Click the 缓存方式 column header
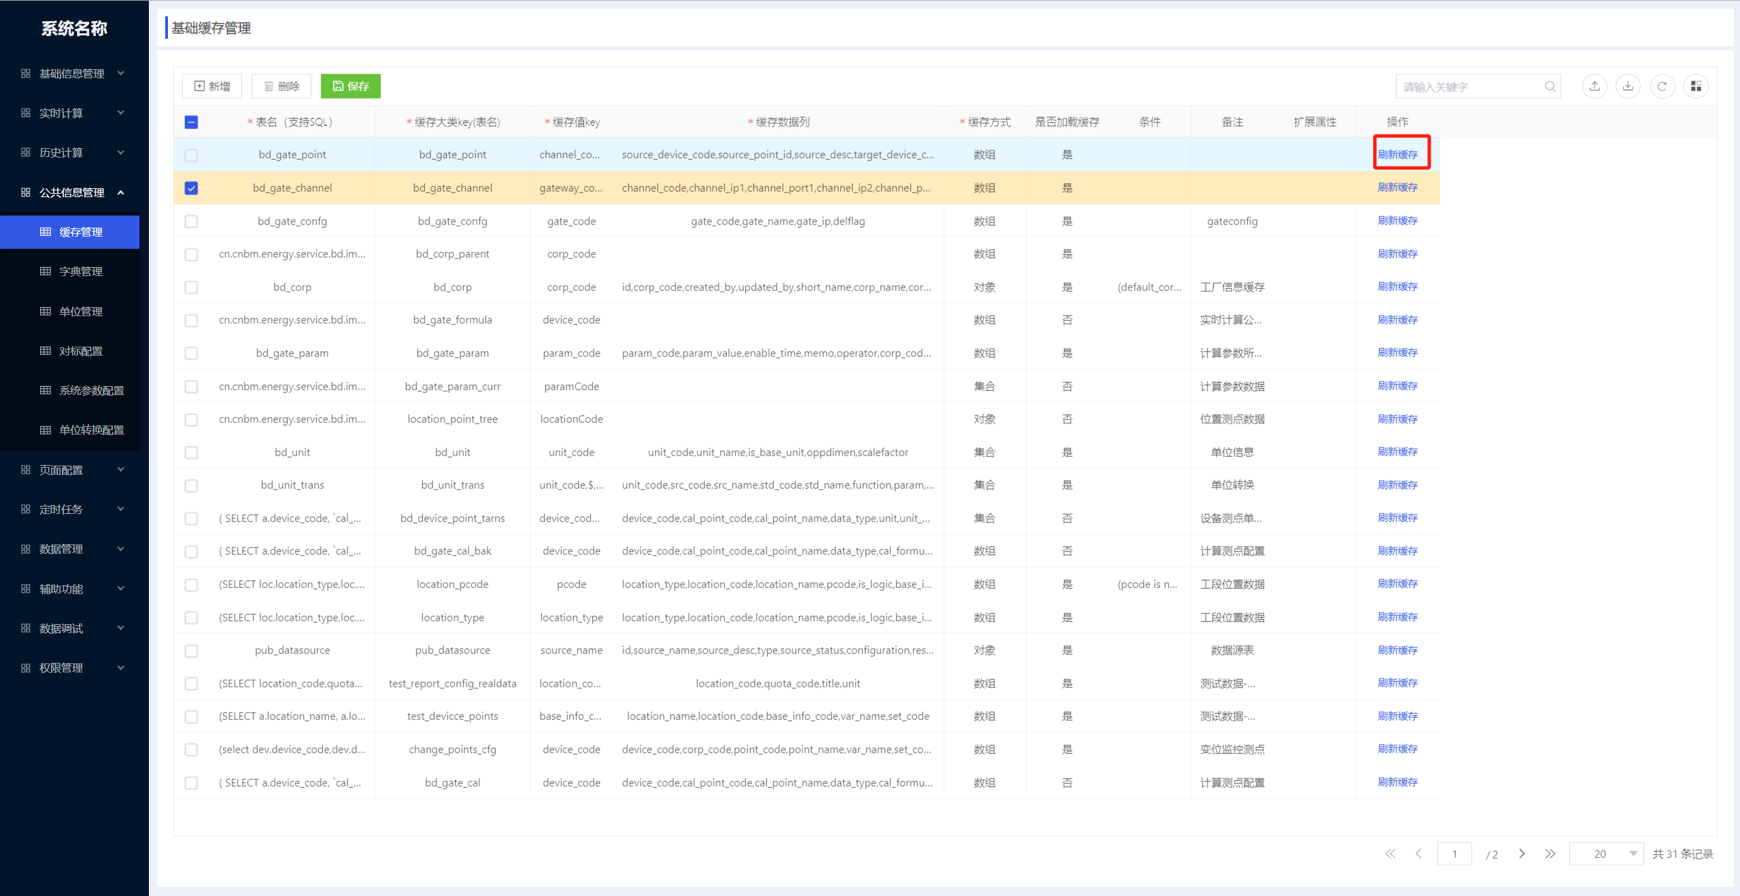Screen dimensions: 1740x896 click(x=985, y=122)
